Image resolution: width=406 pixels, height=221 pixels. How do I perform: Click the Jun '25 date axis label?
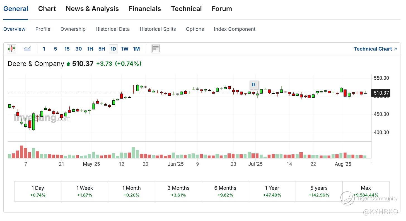point(176,164)
